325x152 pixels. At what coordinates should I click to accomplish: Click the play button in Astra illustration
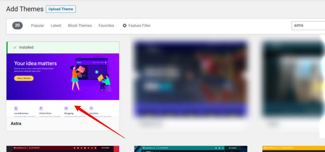point(96,72)
